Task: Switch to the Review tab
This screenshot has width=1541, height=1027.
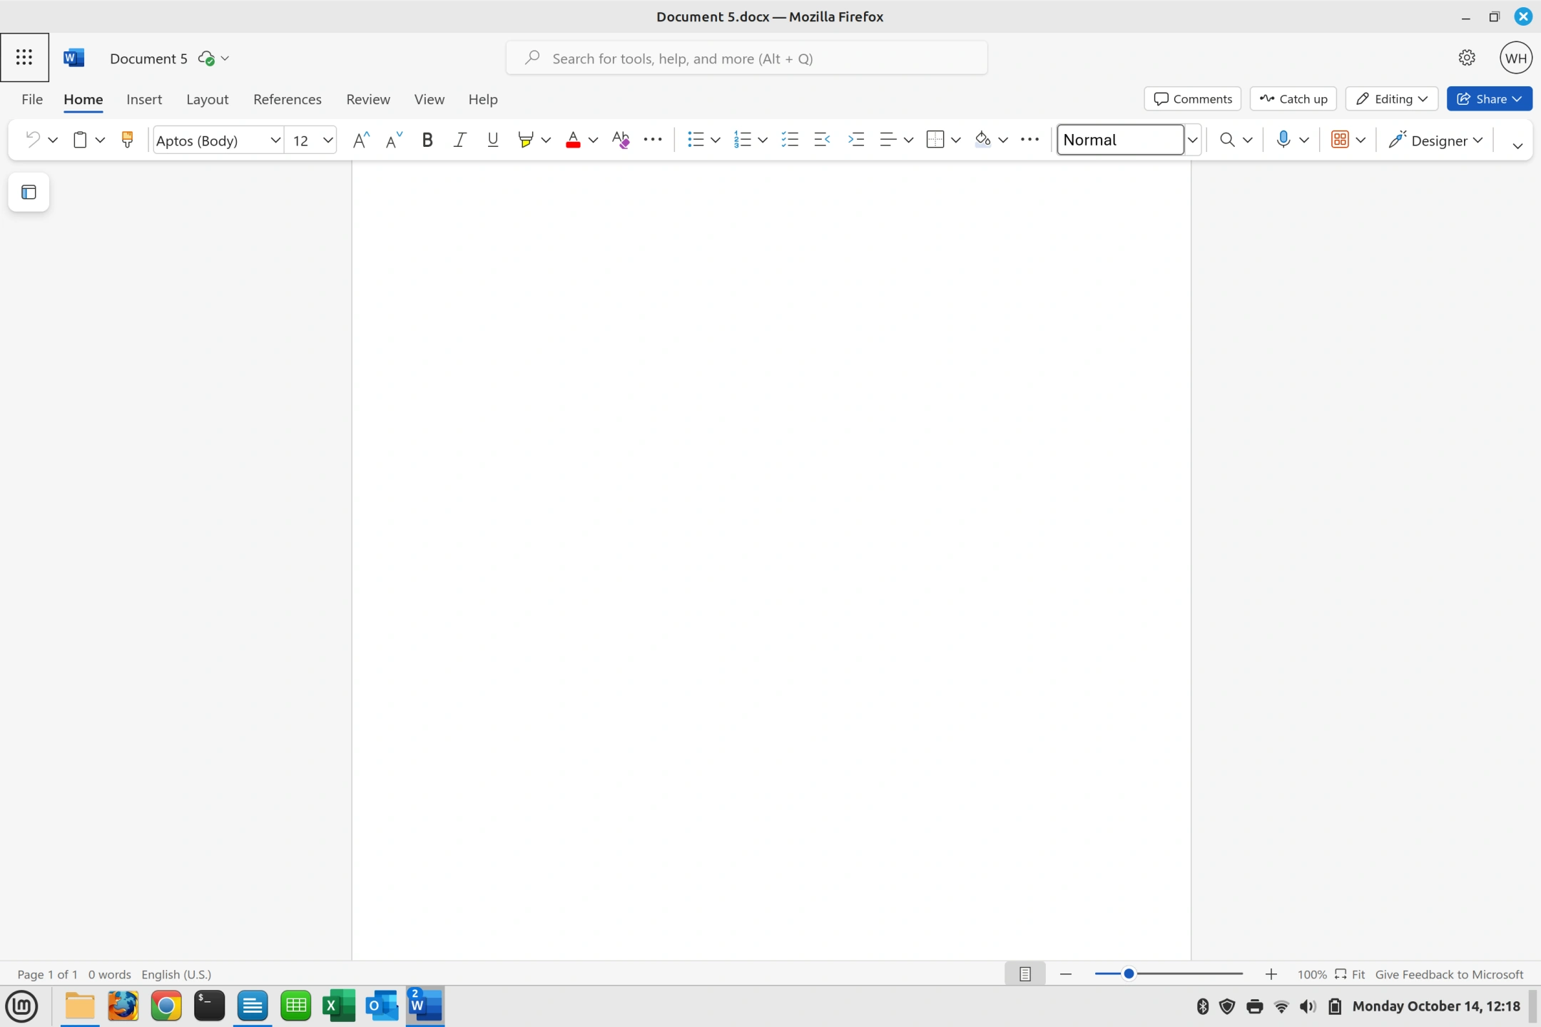Action: (368, 99)
